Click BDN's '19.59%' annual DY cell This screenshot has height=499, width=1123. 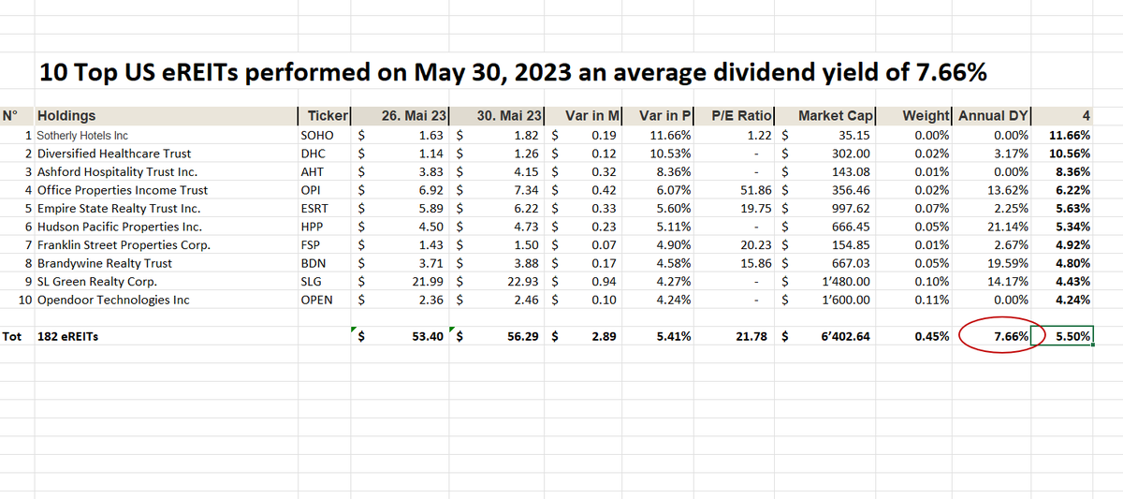pyautogui.click(x=992, y=263)
